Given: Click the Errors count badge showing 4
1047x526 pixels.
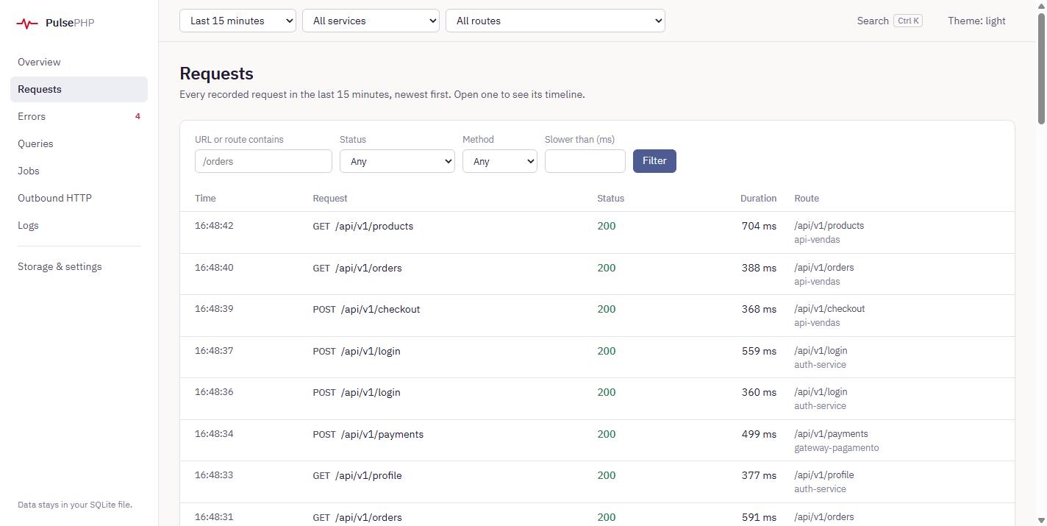Looking at the screenshot, I should tap(137, 116).
